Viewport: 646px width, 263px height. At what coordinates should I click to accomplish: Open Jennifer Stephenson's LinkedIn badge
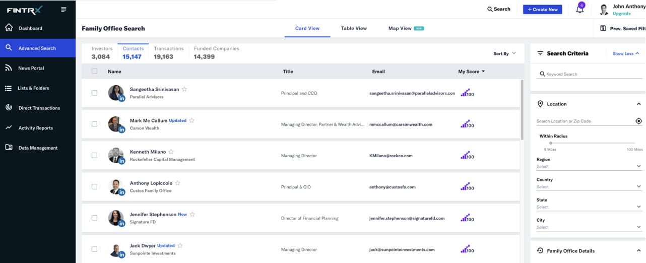coord(121,223)
